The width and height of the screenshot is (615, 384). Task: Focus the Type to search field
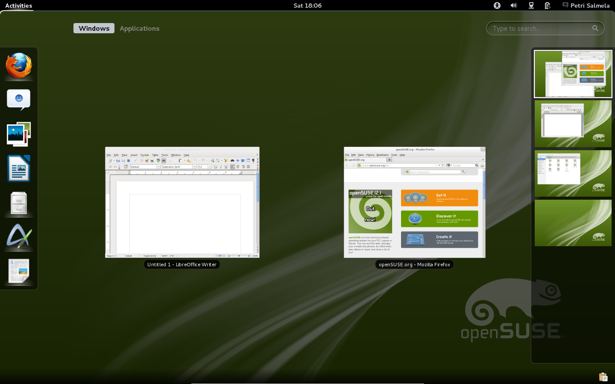(x=545, y=29)
